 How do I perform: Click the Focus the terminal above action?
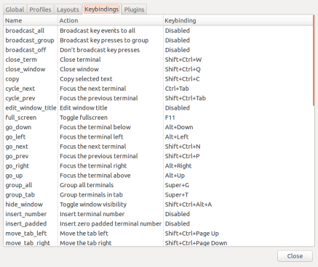click(95, 176)
